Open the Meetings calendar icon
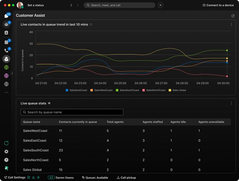 (x=6, y=42)
